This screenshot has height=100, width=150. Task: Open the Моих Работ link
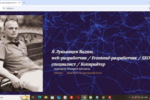72,73
